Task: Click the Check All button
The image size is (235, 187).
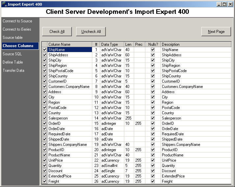Action: tap(57, 32)
